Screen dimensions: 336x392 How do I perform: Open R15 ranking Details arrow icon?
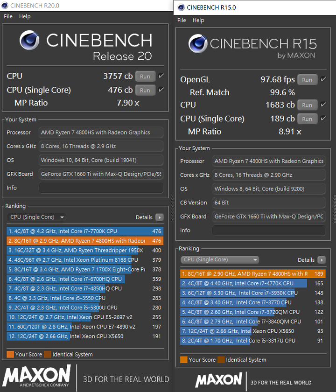[322, 260]
